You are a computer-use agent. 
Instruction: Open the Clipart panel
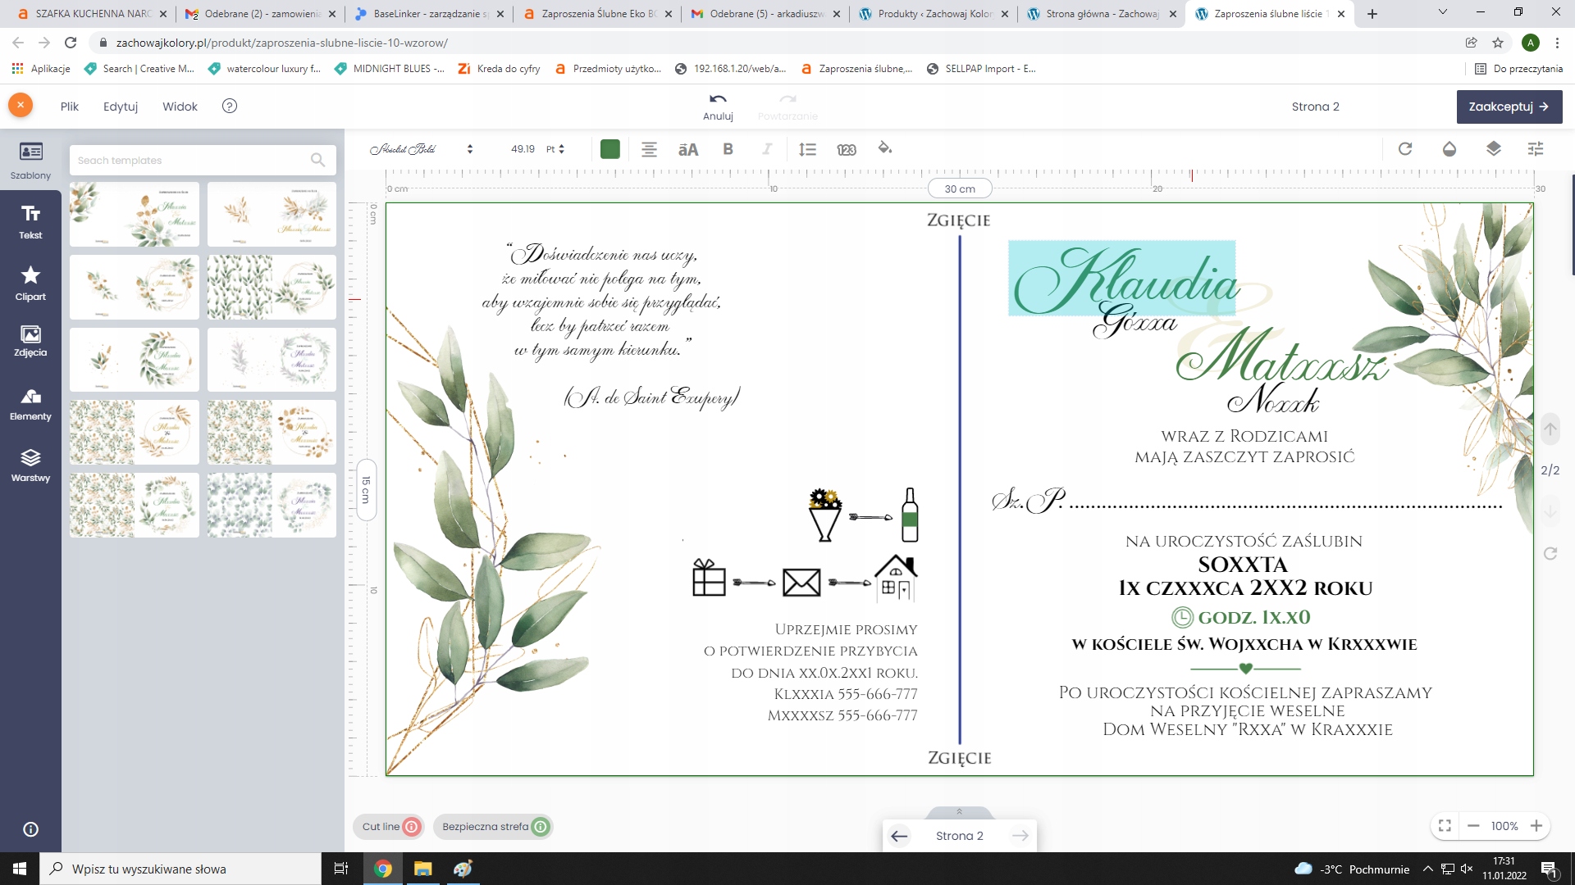coord(30,283)
